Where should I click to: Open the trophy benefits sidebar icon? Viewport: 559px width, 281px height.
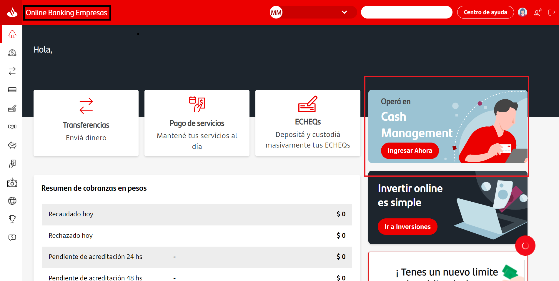point(12,219)
